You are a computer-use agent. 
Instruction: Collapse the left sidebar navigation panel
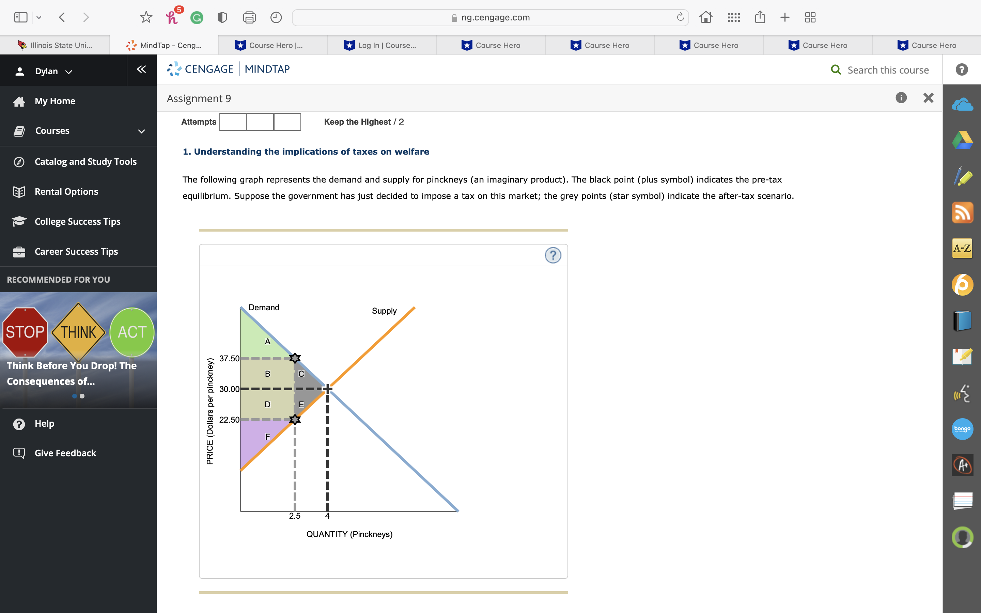click(141, 69)
